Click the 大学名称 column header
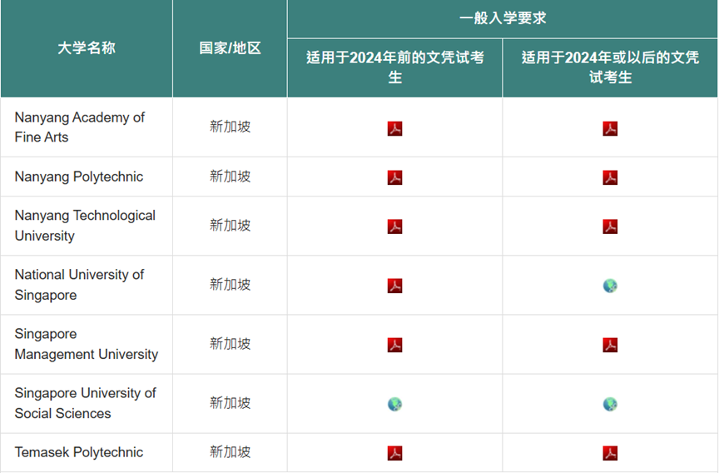The image size is (719, 473). (87, 47)
